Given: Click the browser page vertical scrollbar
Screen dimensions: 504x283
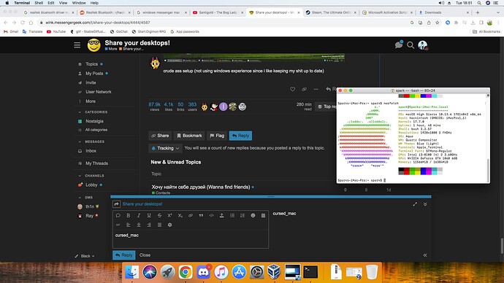Looking at the screenshot, I should tap(502, 246).
